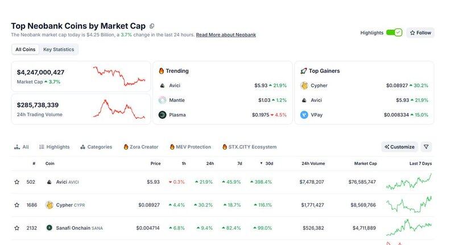Image resolution: width=455 pixels, height=245 pixels.
Task: Click the Avici coin icon in Trending
Action: [x=162, y=86]
